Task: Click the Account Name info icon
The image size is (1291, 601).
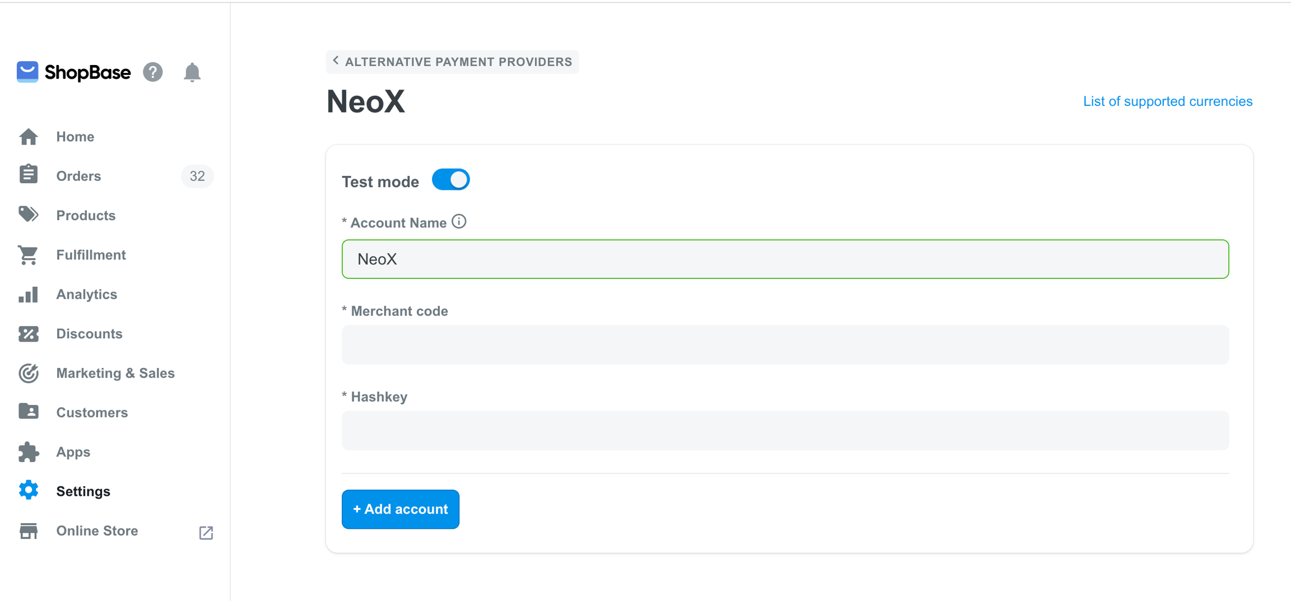Action: (459, 222)
